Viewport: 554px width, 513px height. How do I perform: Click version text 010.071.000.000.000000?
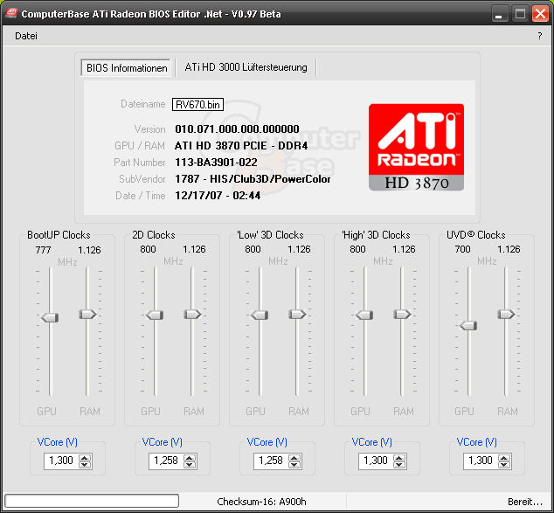[x=237, y=129]
